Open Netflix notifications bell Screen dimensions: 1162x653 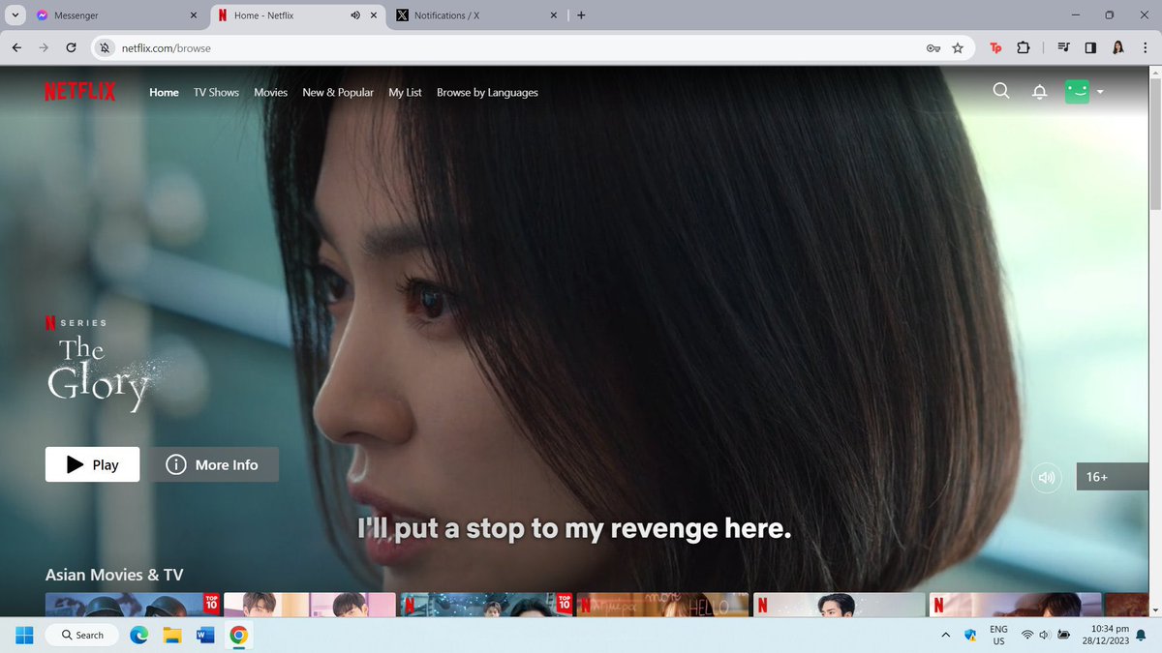coord(1040,92)
